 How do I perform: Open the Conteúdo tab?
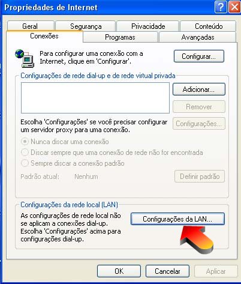click(208, 26)
